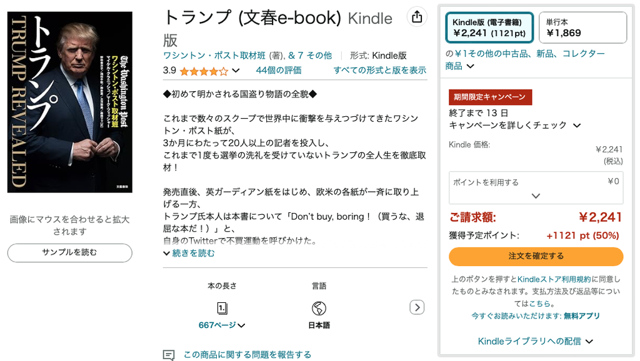Open the 44個の評価 reviews link
Viewport: 640px width, 361px height.
click(278, 70)
